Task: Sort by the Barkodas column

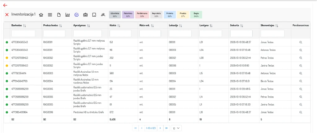Action: pos(25,26)
